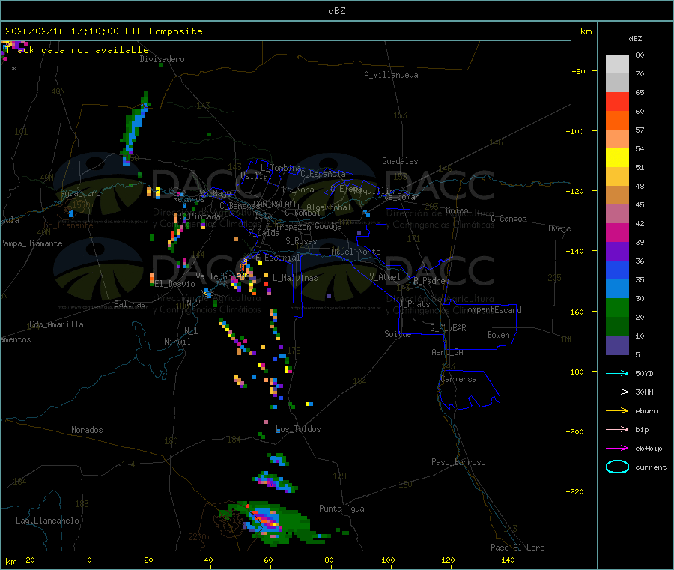The width and height of the screenshot is (674, 570).
Task: Click the SAN_RAFAEL city label
Action: tap(274, 204)
